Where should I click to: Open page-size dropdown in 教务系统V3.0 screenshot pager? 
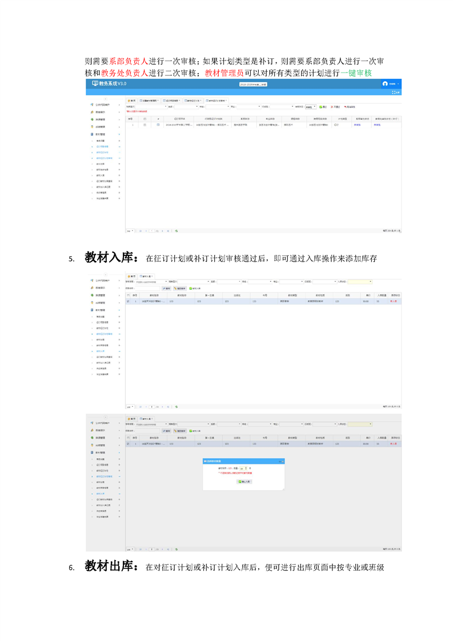pyautogui.click(x=130, y=231)
